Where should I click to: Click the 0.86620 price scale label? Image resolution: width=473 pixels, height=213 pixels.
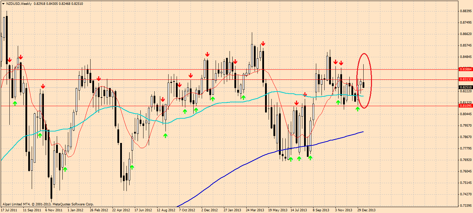[466, 34]
